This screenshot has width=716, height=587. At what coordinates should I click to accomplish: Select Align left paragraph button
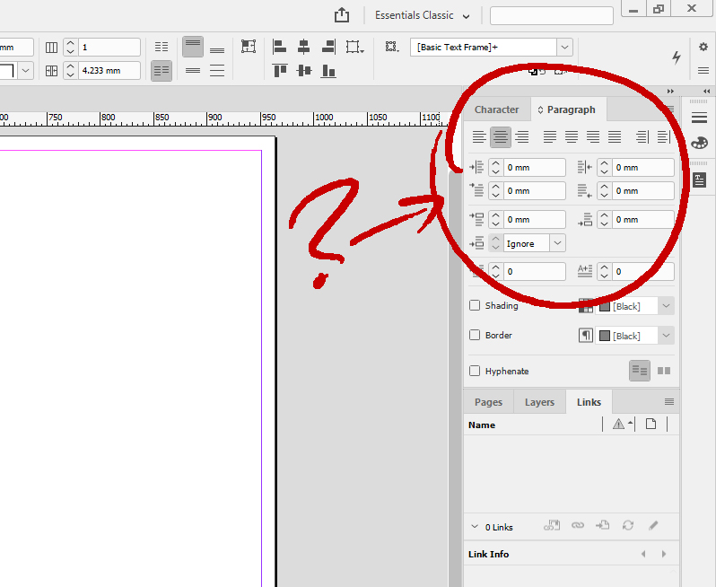478,136
